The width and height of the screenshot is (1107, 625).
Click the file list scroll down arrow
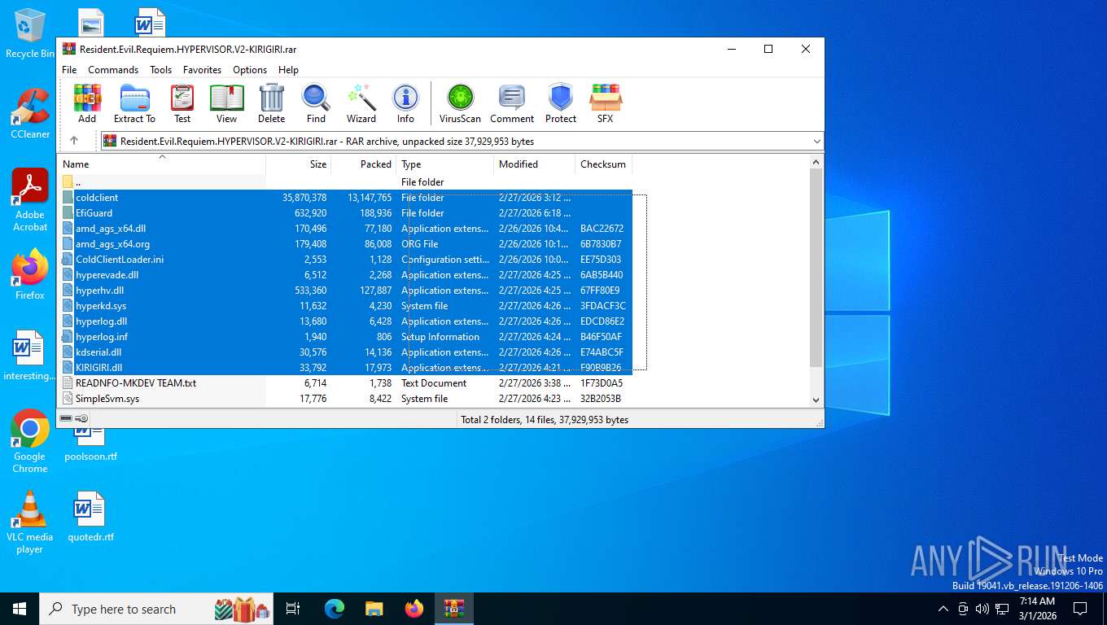(x=816, y=400)
